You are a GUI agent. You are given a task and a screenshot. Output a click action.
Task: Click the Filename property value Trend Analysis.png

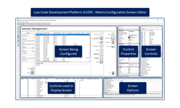coord(133,35)
